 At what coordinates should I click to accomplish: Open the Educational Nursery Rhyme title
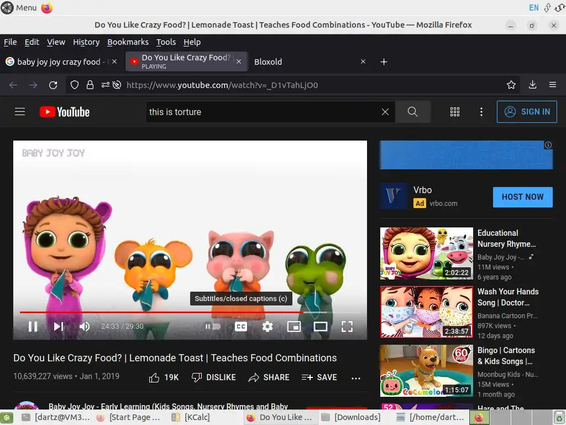coord(506,239)
